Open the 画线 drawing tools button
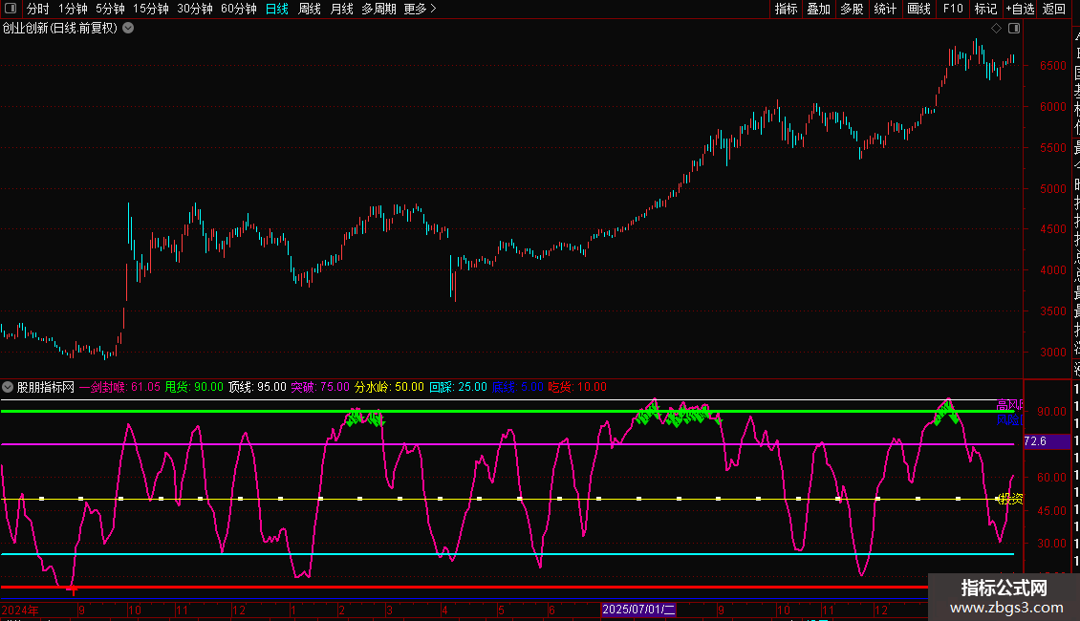The width and height of the screenshot is (1080, 621). [918, 9]
